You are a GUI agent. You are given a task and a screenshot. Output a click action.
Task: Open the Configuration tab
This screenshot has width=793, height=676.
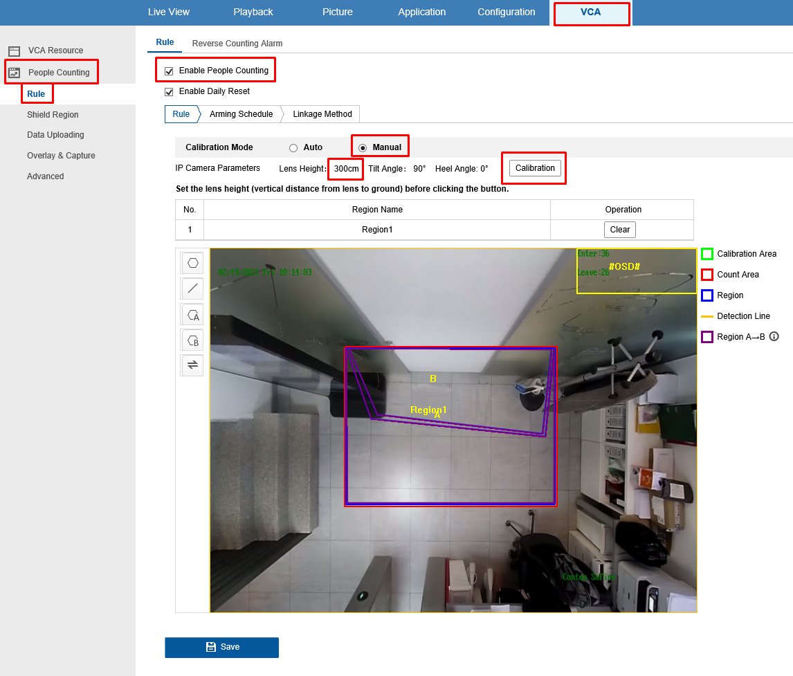coord(507,12)
